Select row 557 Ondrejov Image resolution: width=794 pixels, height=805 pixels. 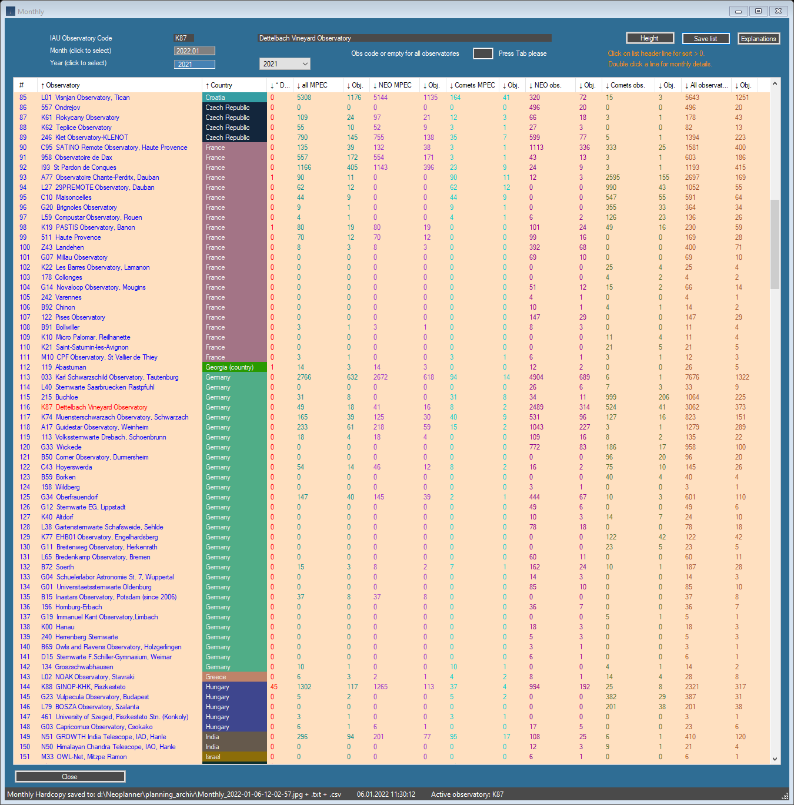391,108
